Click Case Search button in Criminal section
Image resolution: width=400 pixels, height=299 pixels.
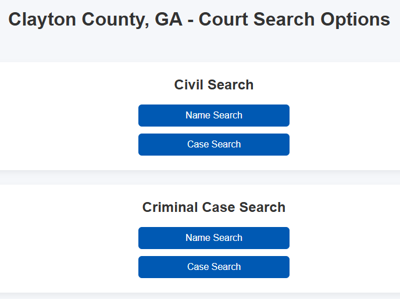coord(214,267)
